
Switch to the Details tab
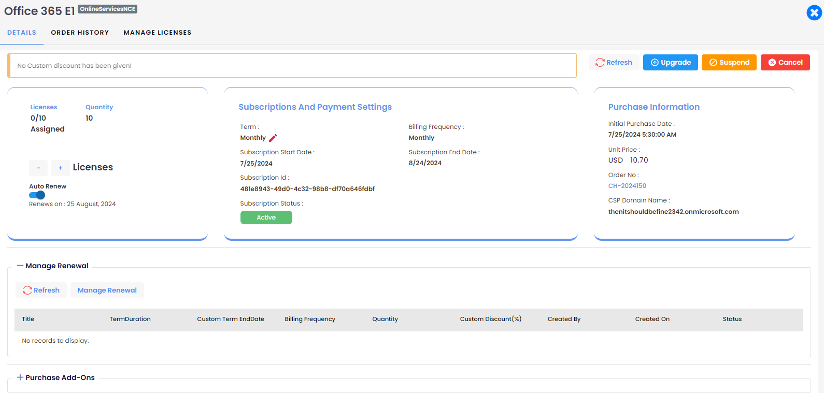[22, 33]
